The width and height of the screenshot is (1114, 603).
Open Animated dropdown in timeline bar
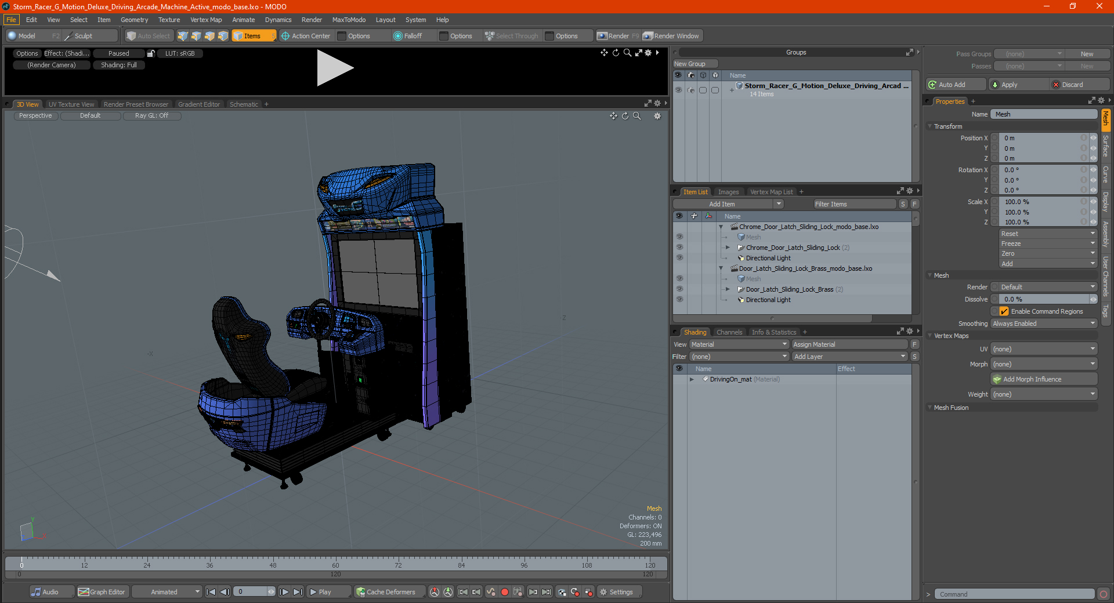(x=167, y=592)
